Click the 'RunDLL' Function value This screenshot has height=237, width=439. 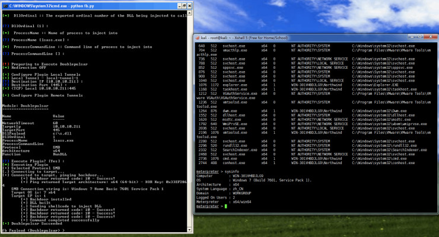click(60, 154)
